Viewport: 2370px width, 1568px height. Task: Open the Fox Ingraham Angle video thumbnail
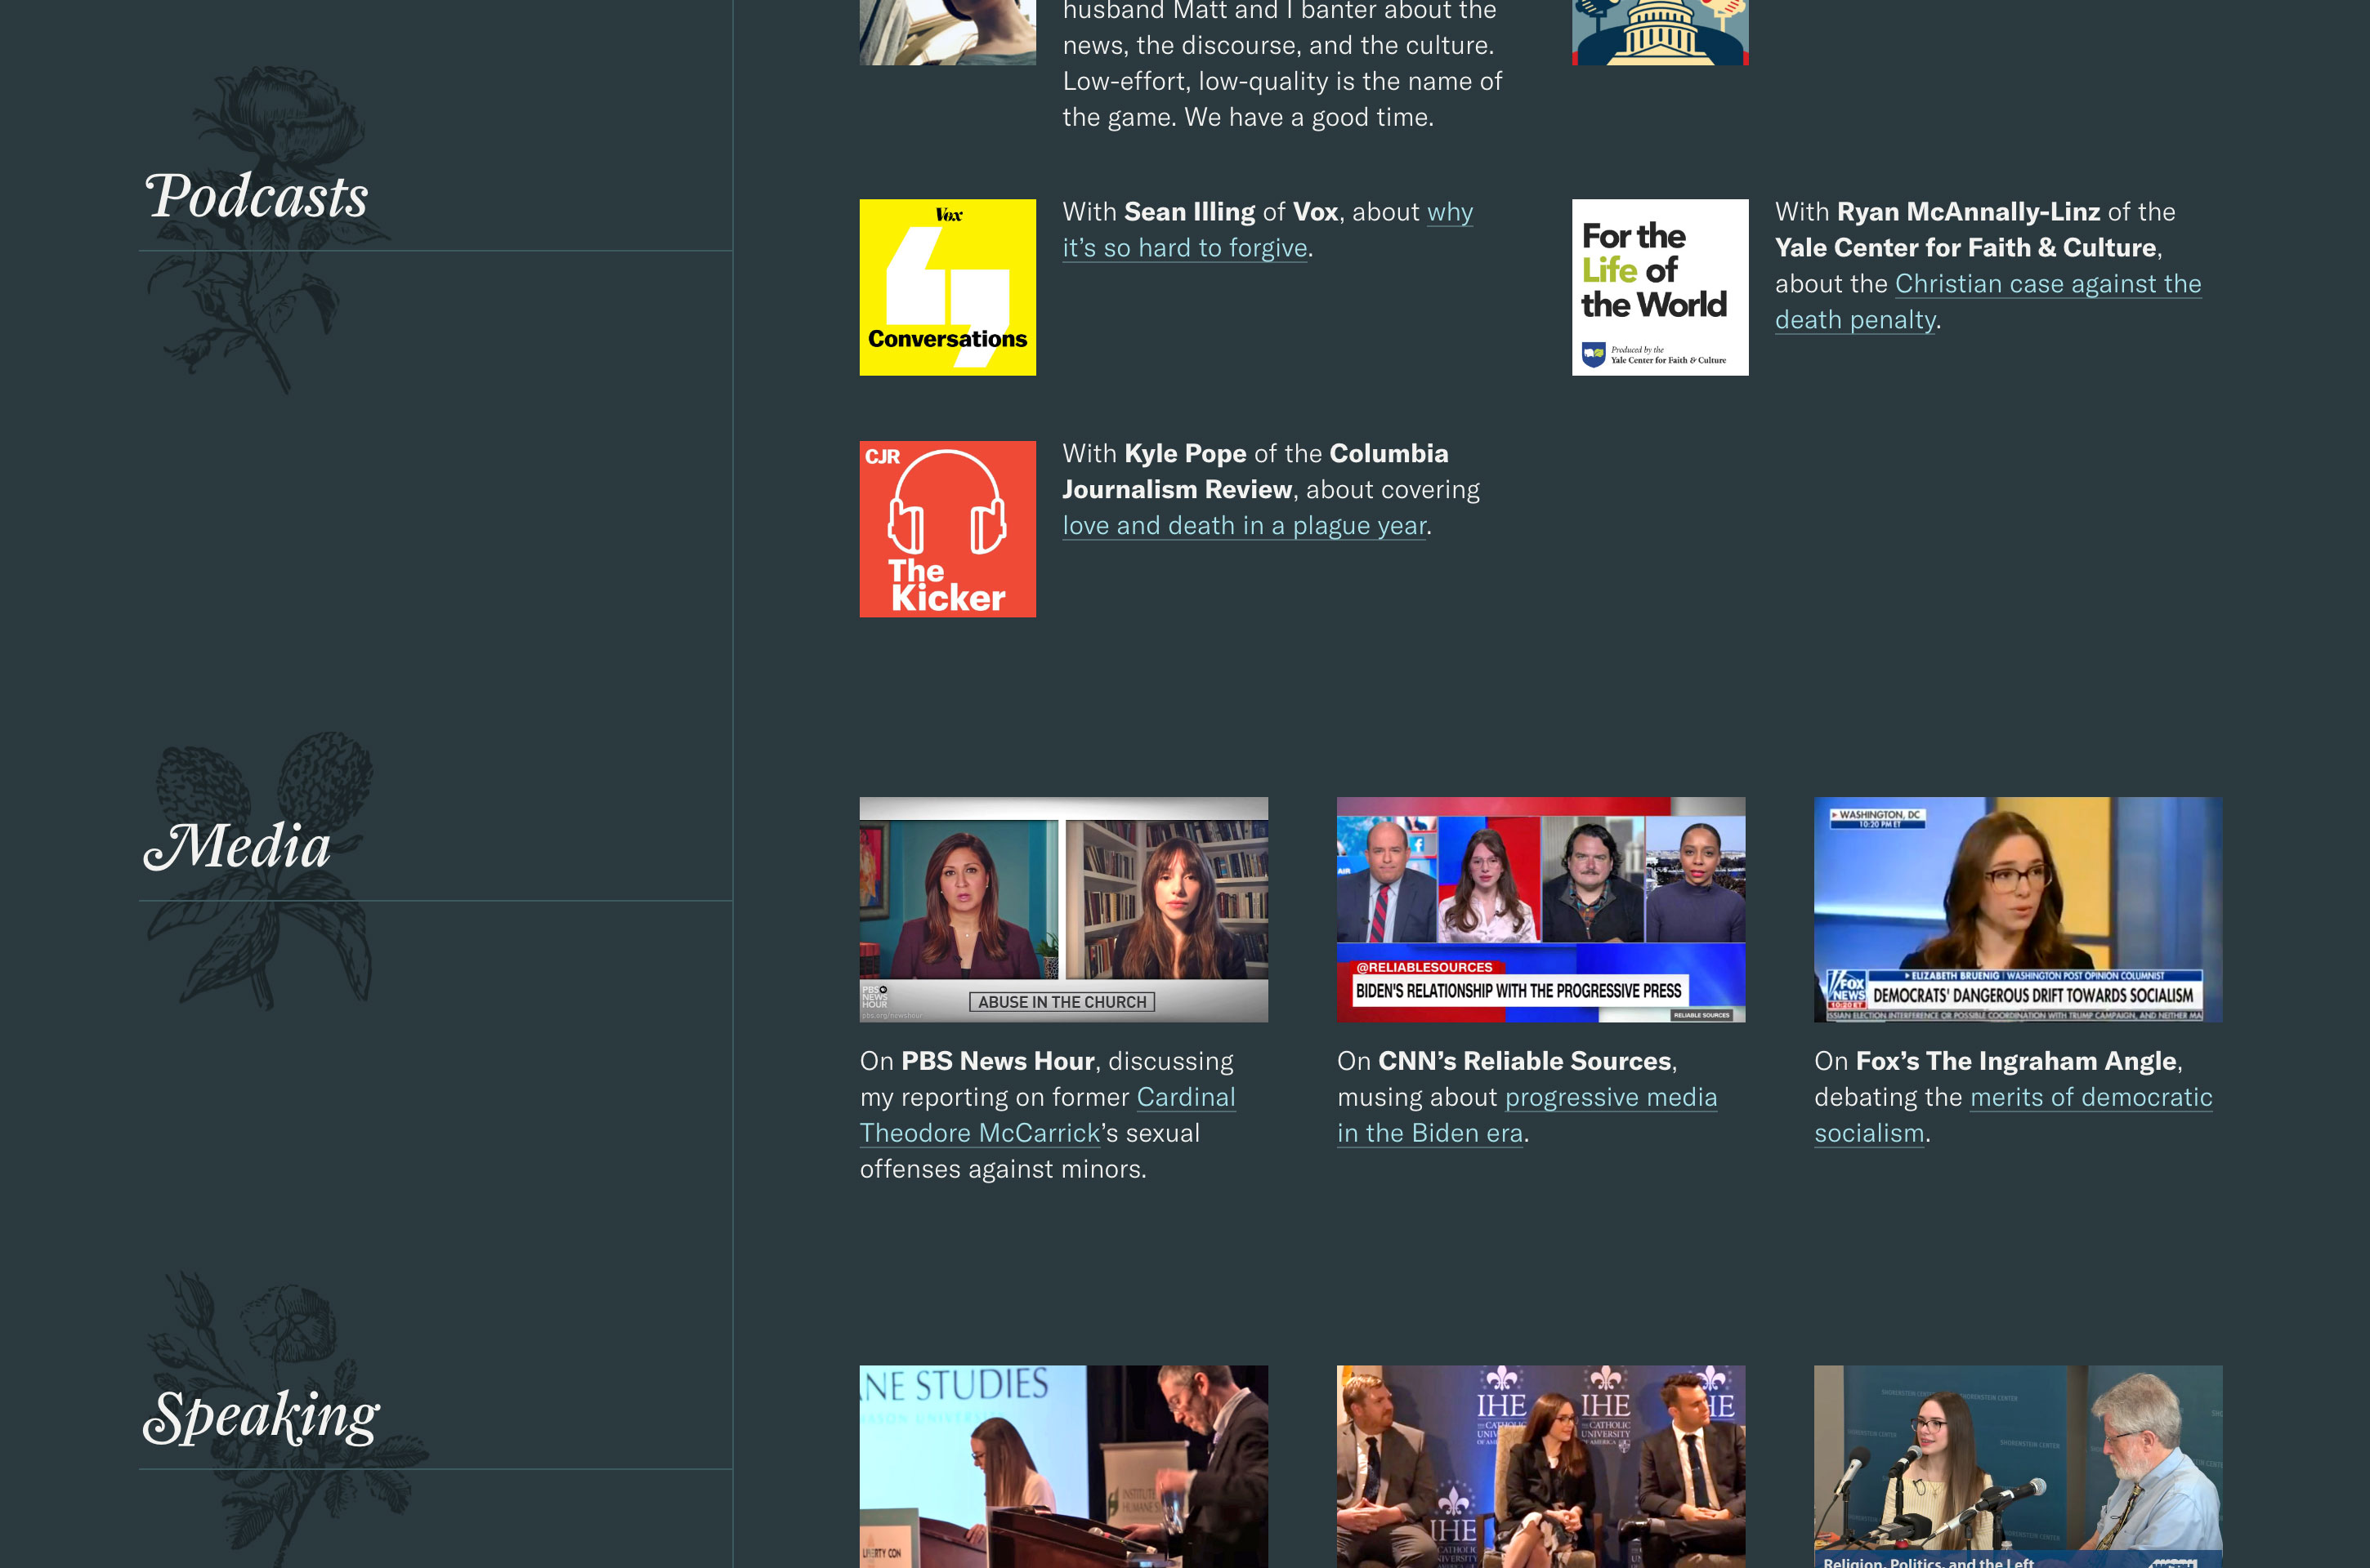2018,909
